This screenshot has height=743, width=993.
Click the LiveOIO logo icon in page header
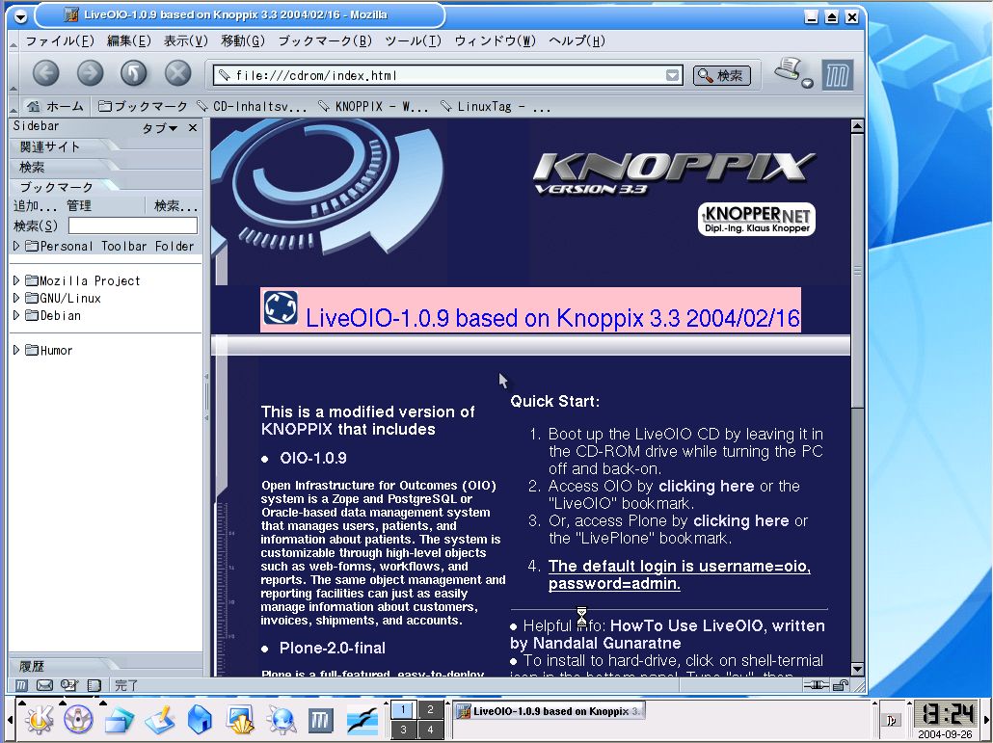click(281, 307)
